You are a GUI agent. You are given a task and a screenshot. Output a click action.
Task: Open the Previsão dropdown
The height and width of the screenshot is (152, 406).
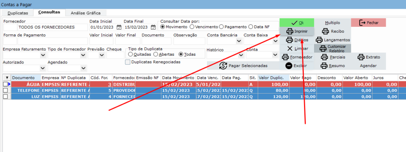click(101, 55)
